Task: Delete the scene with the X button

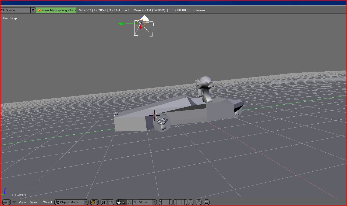Action: [33, 10]
